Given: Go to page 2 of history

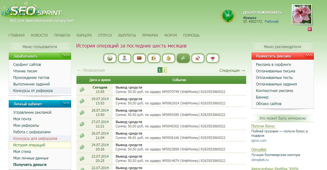Looking at the screenshot, I should pos(164,70).
